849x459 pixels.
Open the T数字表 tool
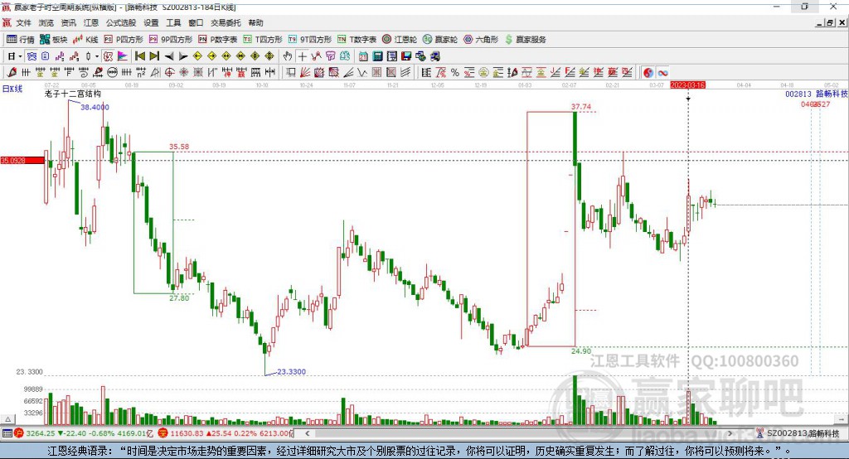tap(357, 40)
